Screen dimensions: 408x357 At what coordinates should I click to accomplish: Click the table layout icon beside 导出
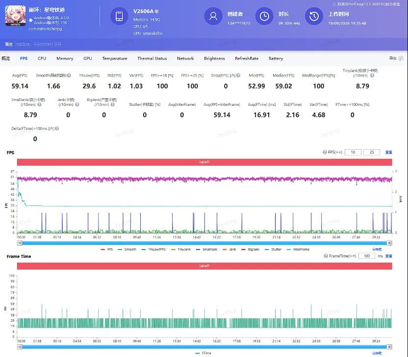click(x=401, y=58)
